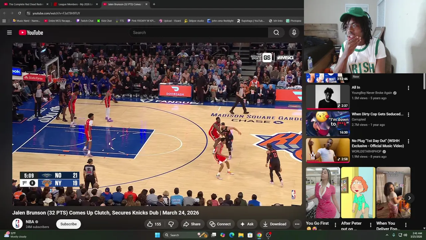Viewport: 426px width, 240px height.
Task: Open File Explorer from taskbar
Action: [x=241, y=235]
